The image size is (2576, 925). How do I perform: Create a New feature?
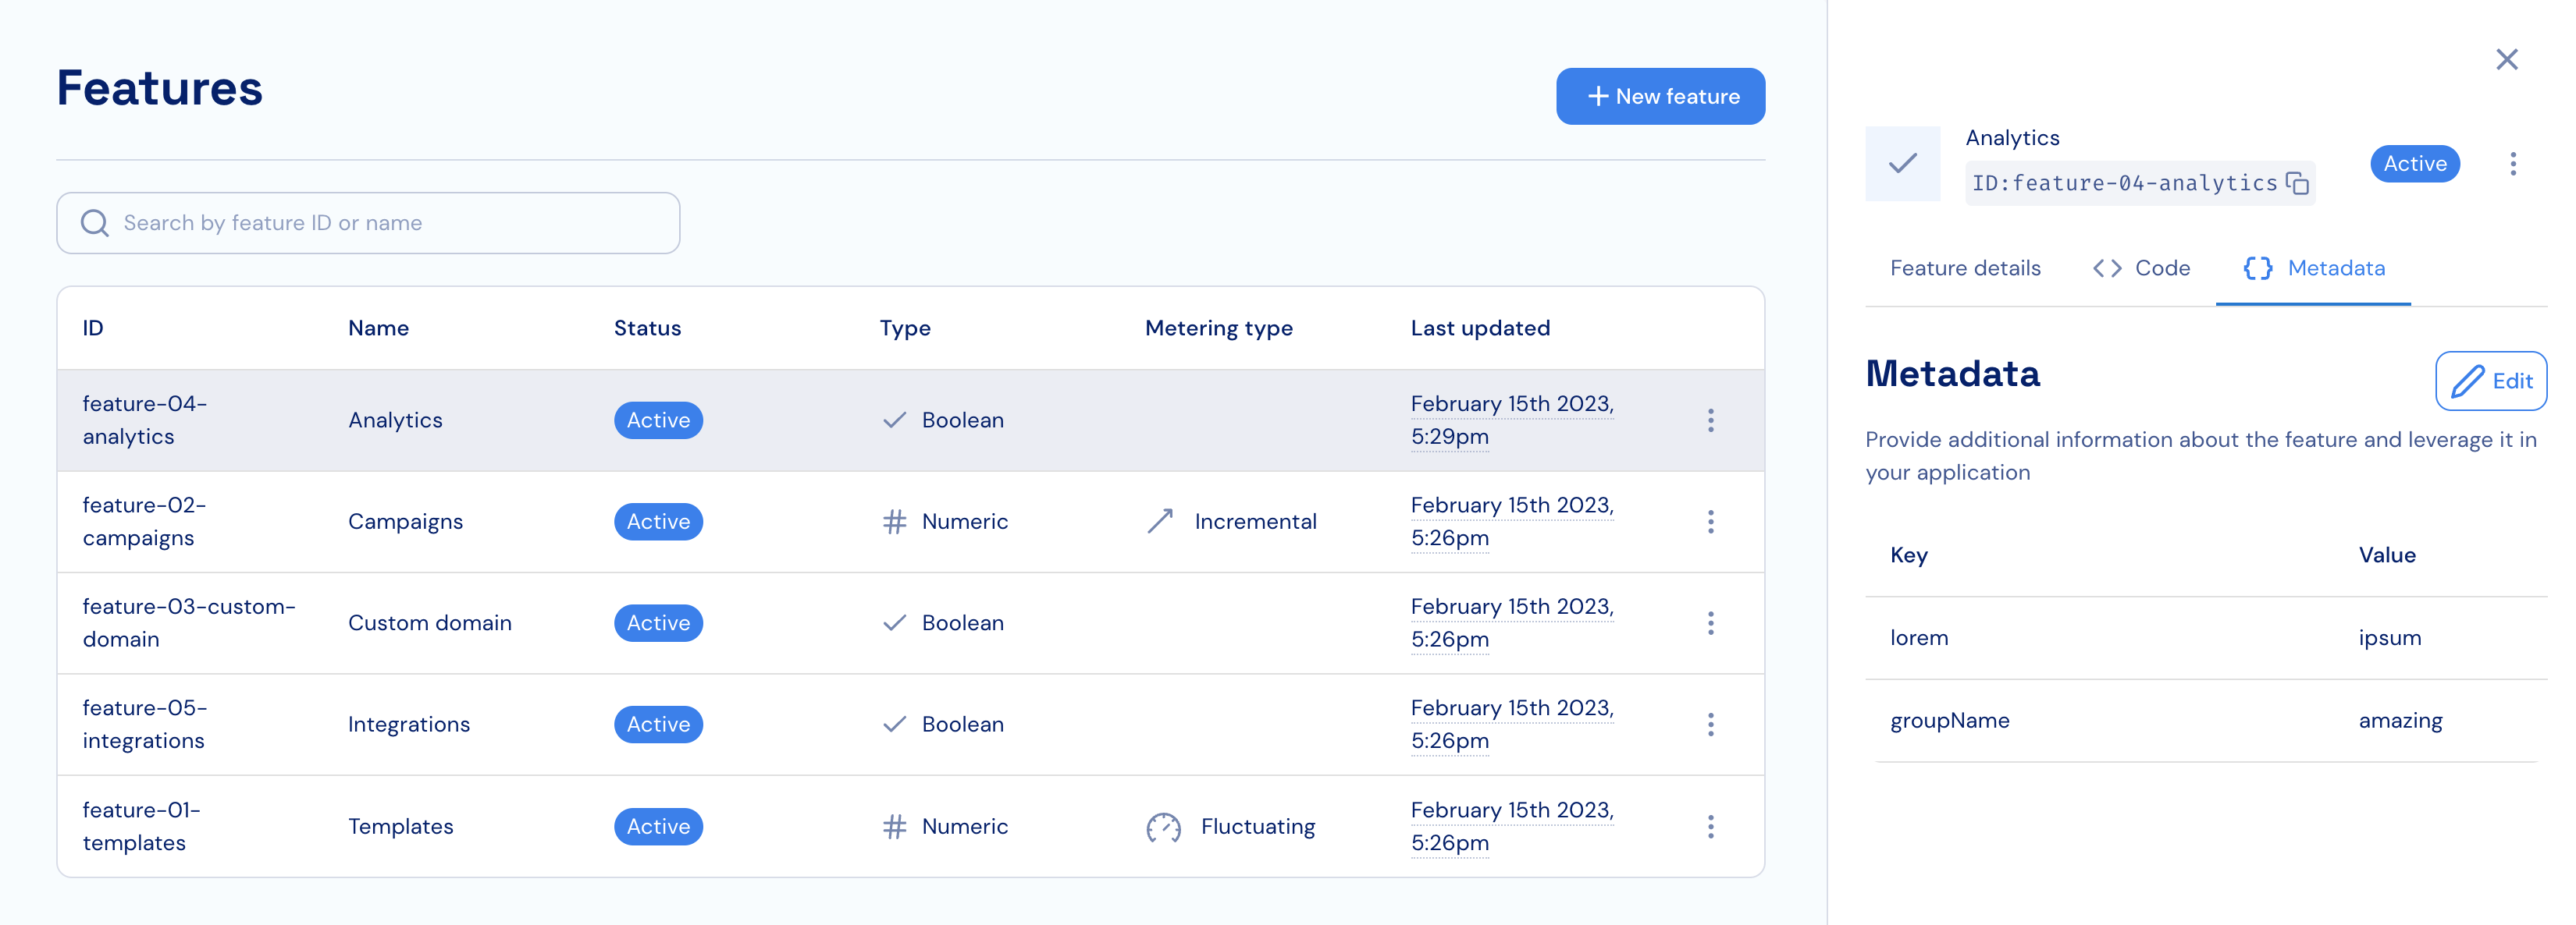[1660, 97]
